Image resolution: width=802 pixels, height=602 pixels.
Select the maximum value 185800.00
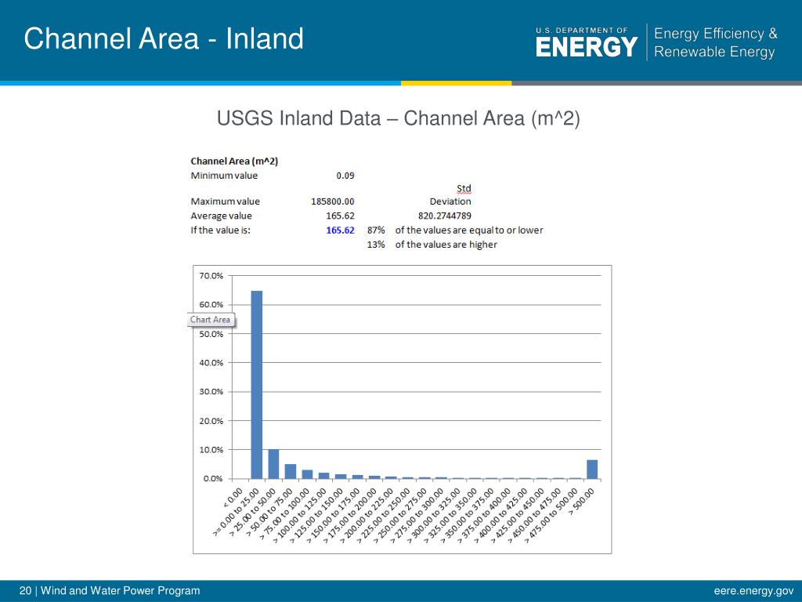click(332, 201)
